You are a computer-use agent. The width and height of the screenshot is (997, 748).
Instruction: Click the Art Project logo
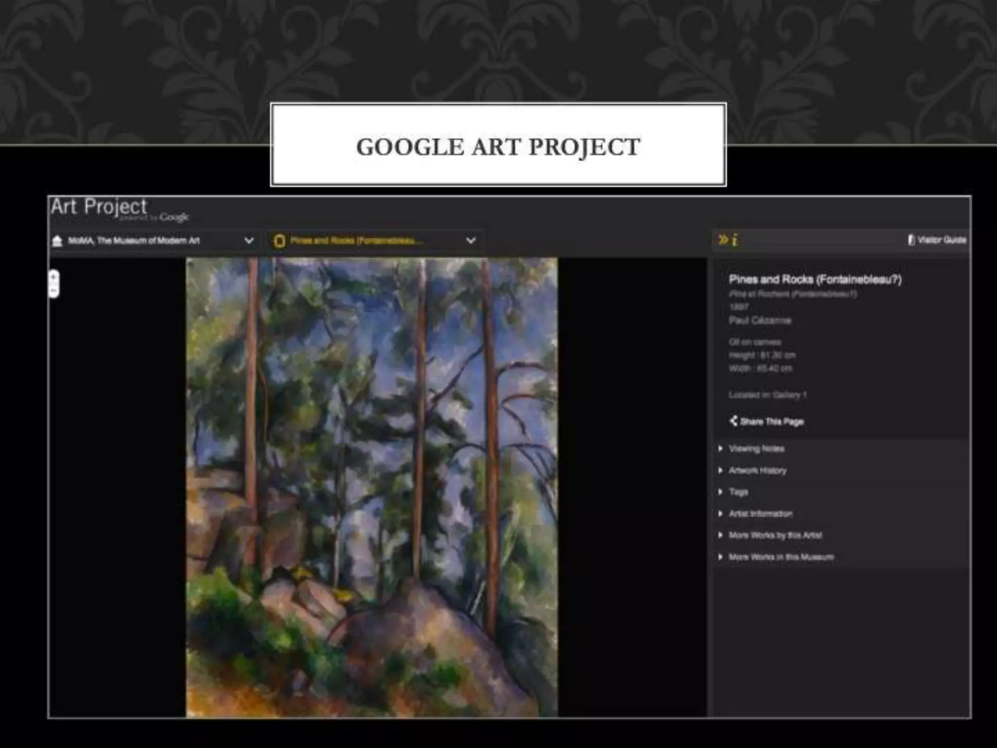click(119, 209)
